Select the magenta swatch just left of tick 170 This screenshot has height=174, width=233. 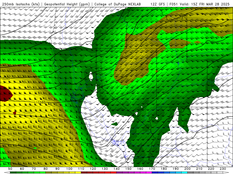[149, 173]
